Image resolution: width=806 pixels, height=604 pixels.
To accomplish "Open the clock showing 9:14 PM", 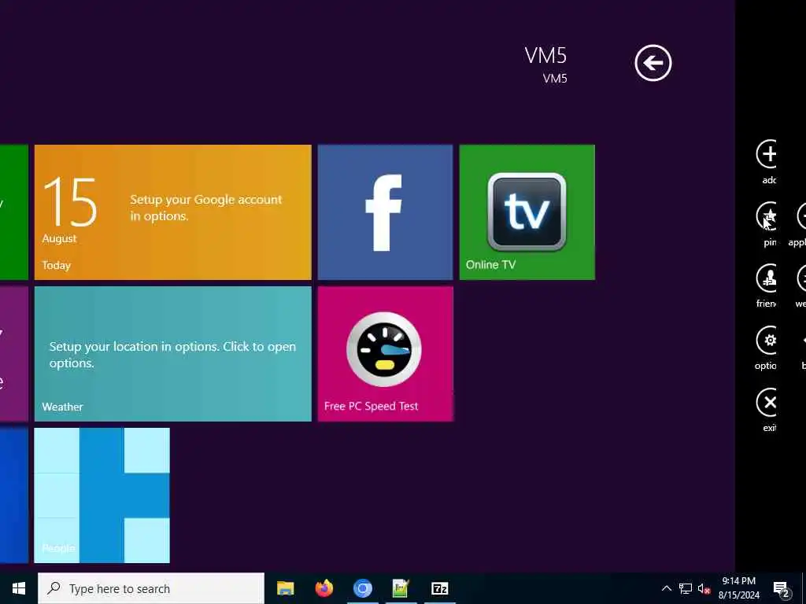I will point(738,588).
